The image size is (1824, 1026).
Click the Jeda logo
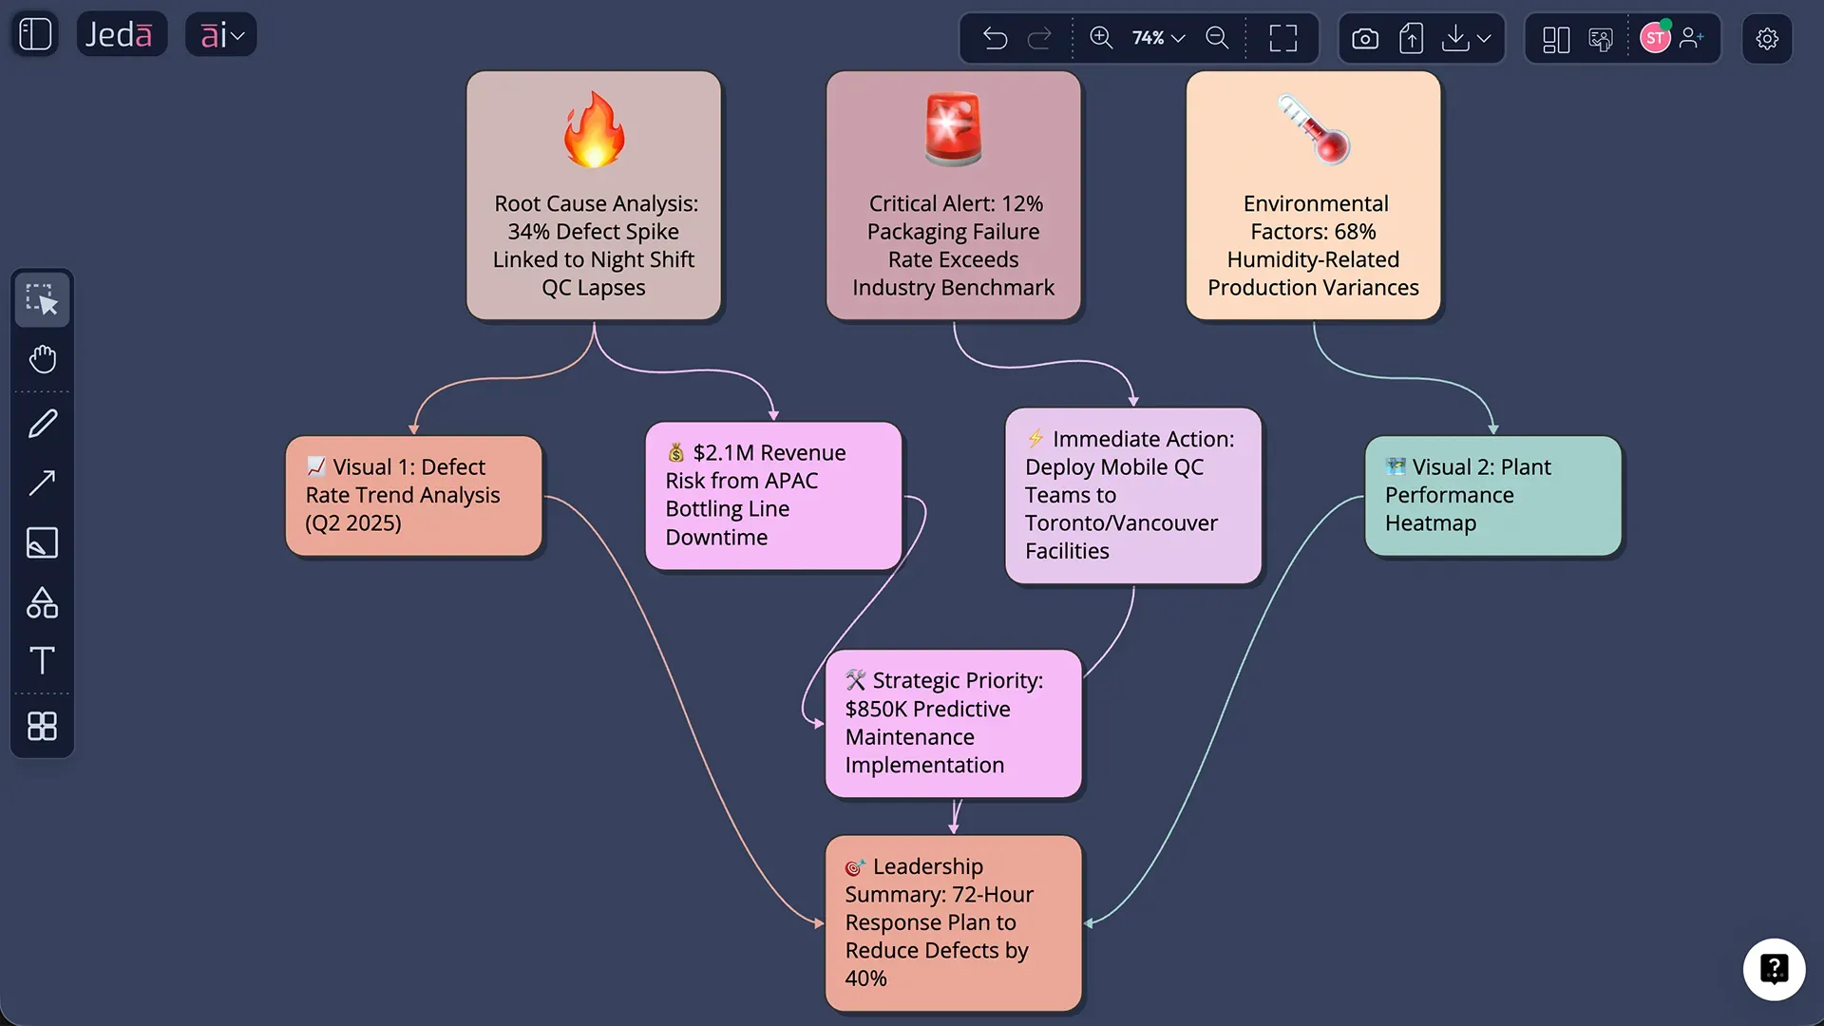click(121, 33)
